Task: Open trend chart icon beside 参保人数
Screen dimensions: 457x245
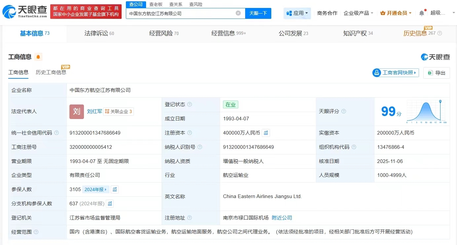Action: coord(115,189)
